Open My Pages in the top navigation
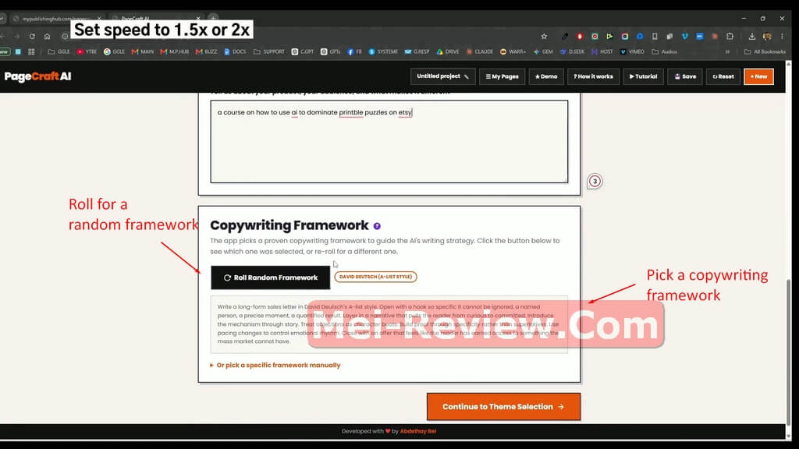The height and width of the screenshot is (449, 799). pyautogui.click(x=502, y=76)
